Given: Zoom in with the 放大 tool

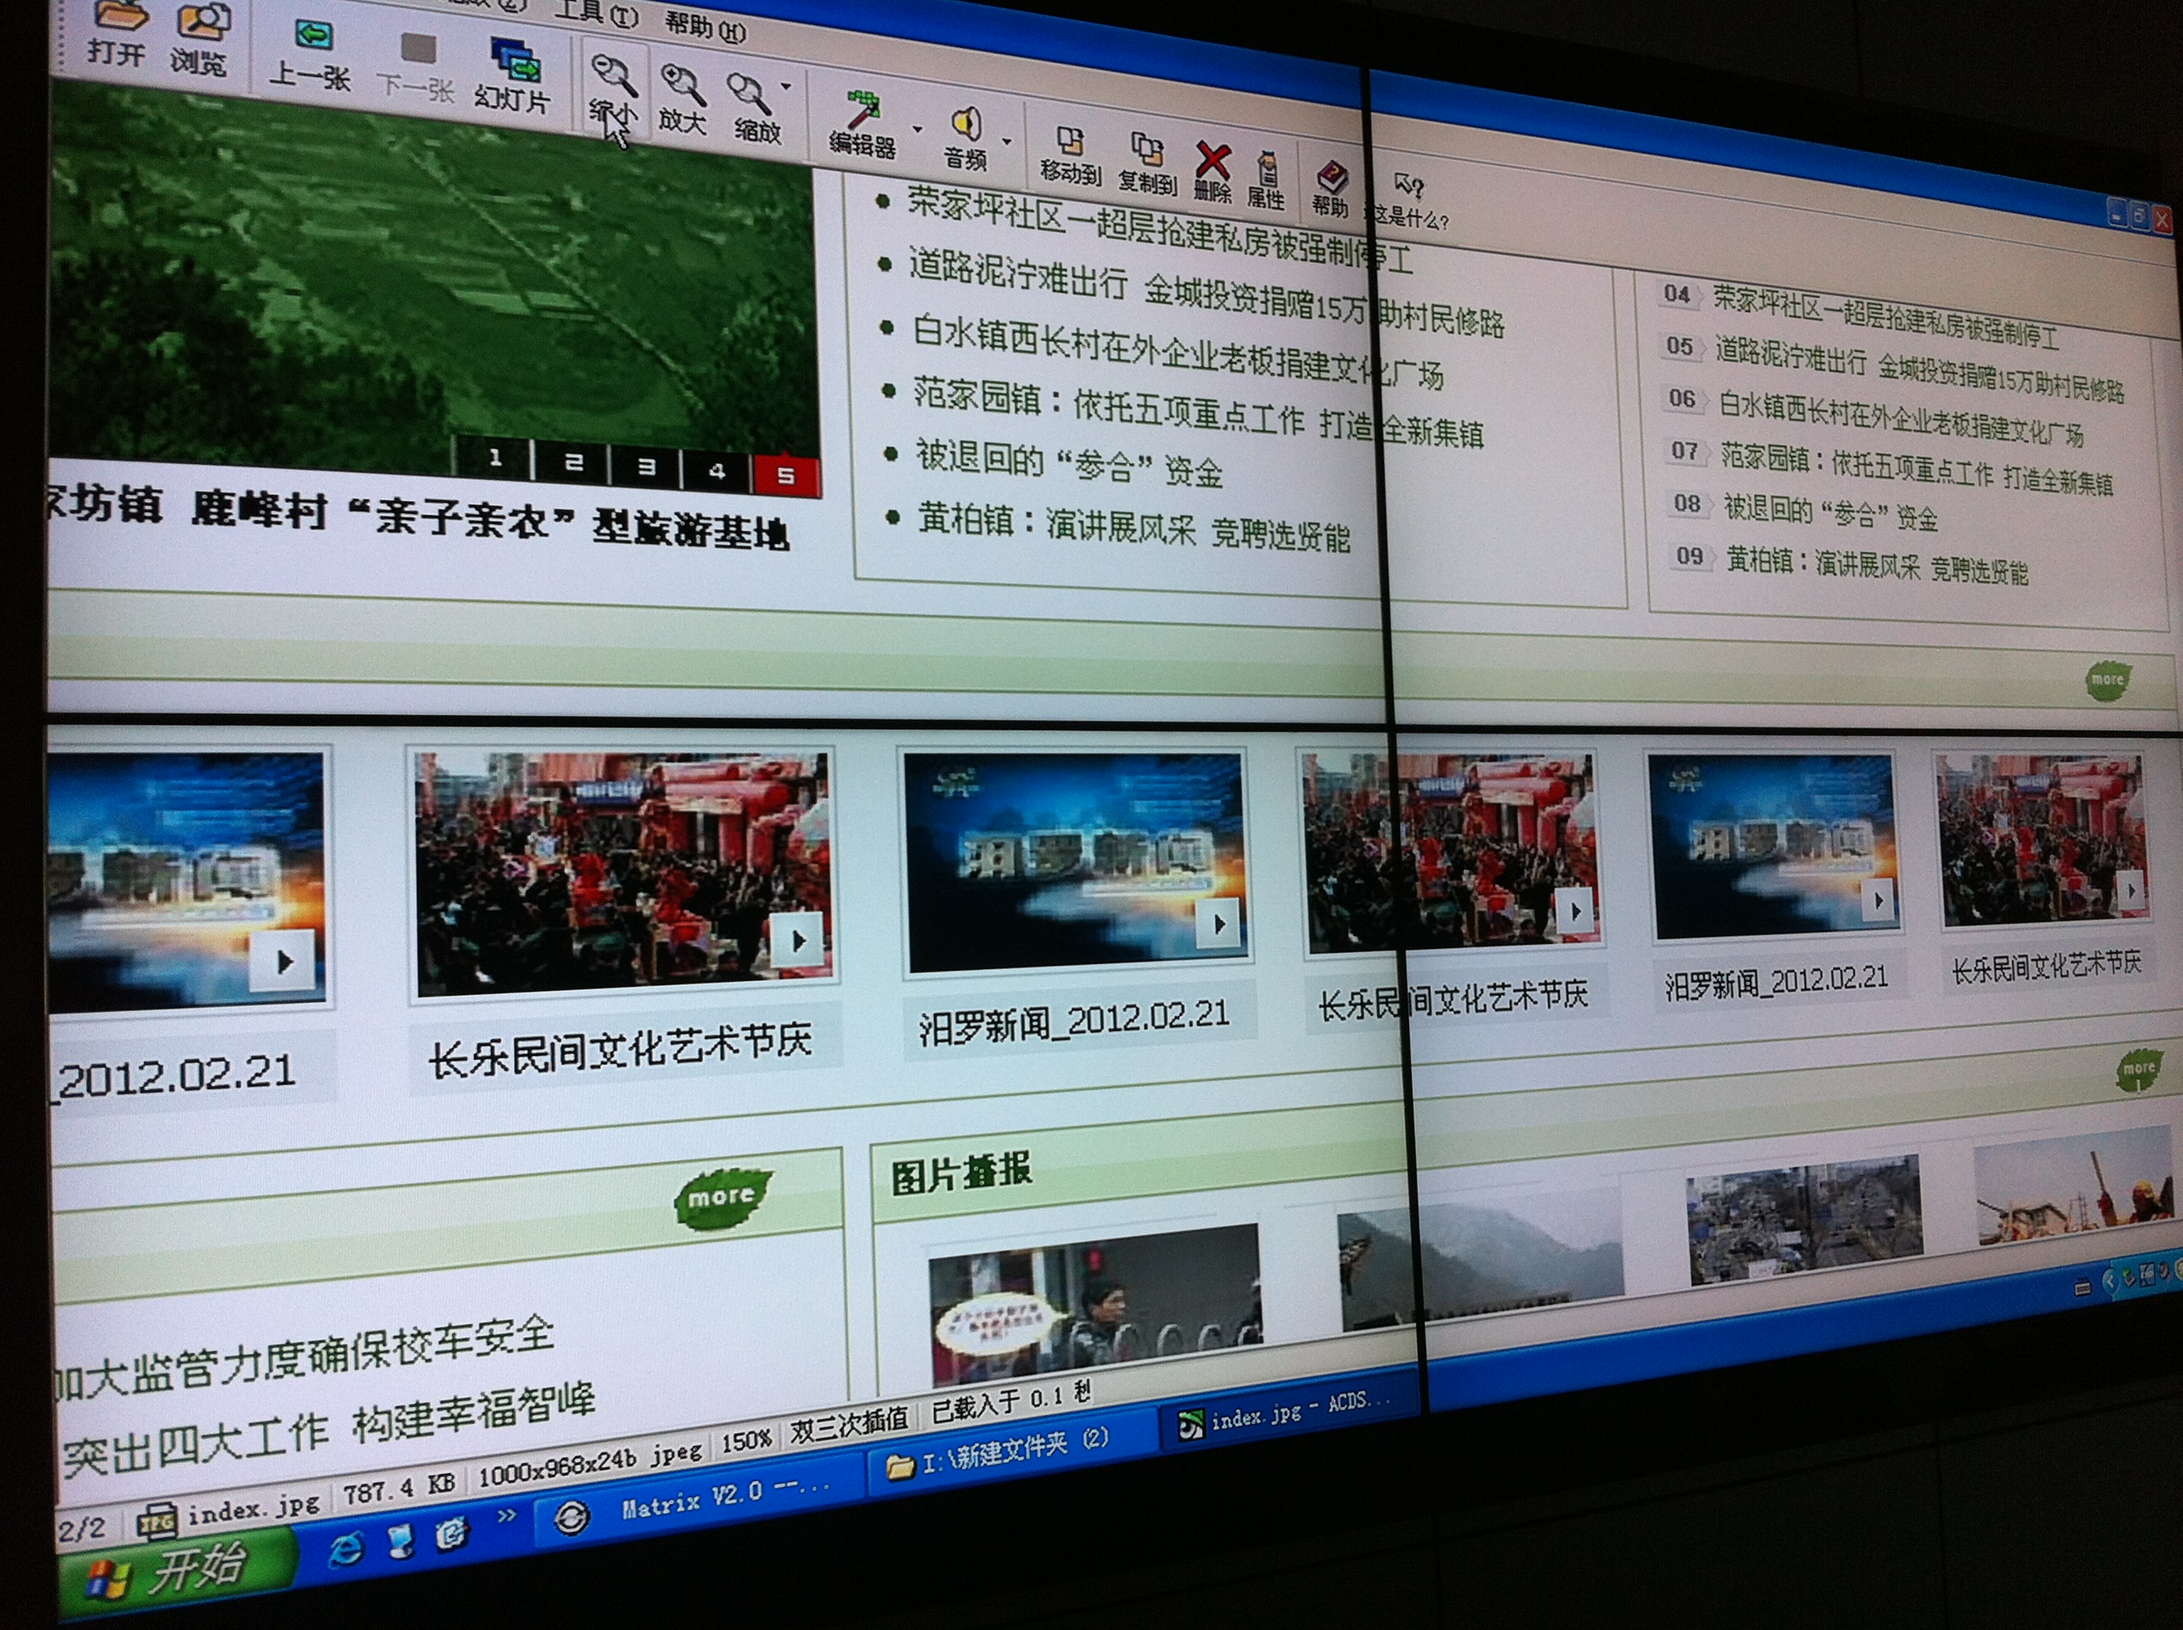Looking at the screenshot, I should [683, 101].
